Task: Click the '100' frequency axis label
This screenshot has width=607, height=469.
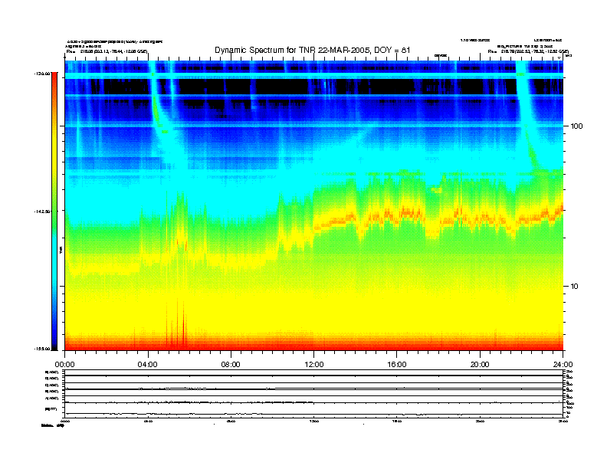Action: click(576, 126)
